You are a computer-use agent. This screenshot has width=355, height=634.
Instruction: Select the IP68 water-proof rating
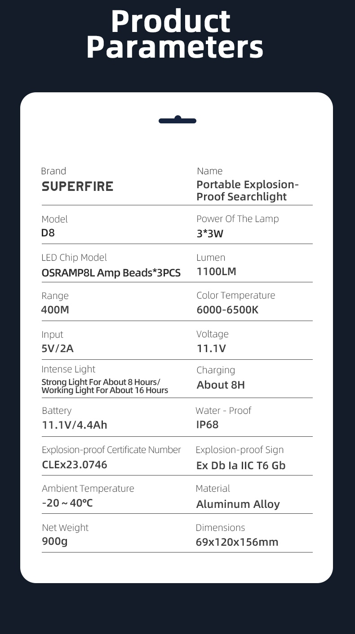pos(207,425)
